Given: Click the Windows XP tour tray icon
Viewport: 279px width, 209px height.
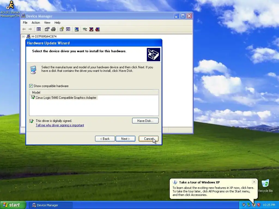Looking at the screenshot, I should point(254,205).
